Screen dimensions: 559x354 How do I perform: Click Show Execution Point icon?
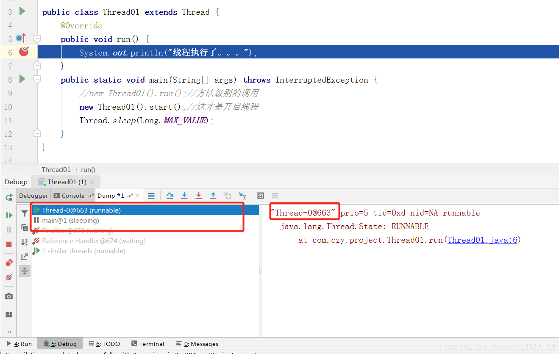tap(151, 196)
